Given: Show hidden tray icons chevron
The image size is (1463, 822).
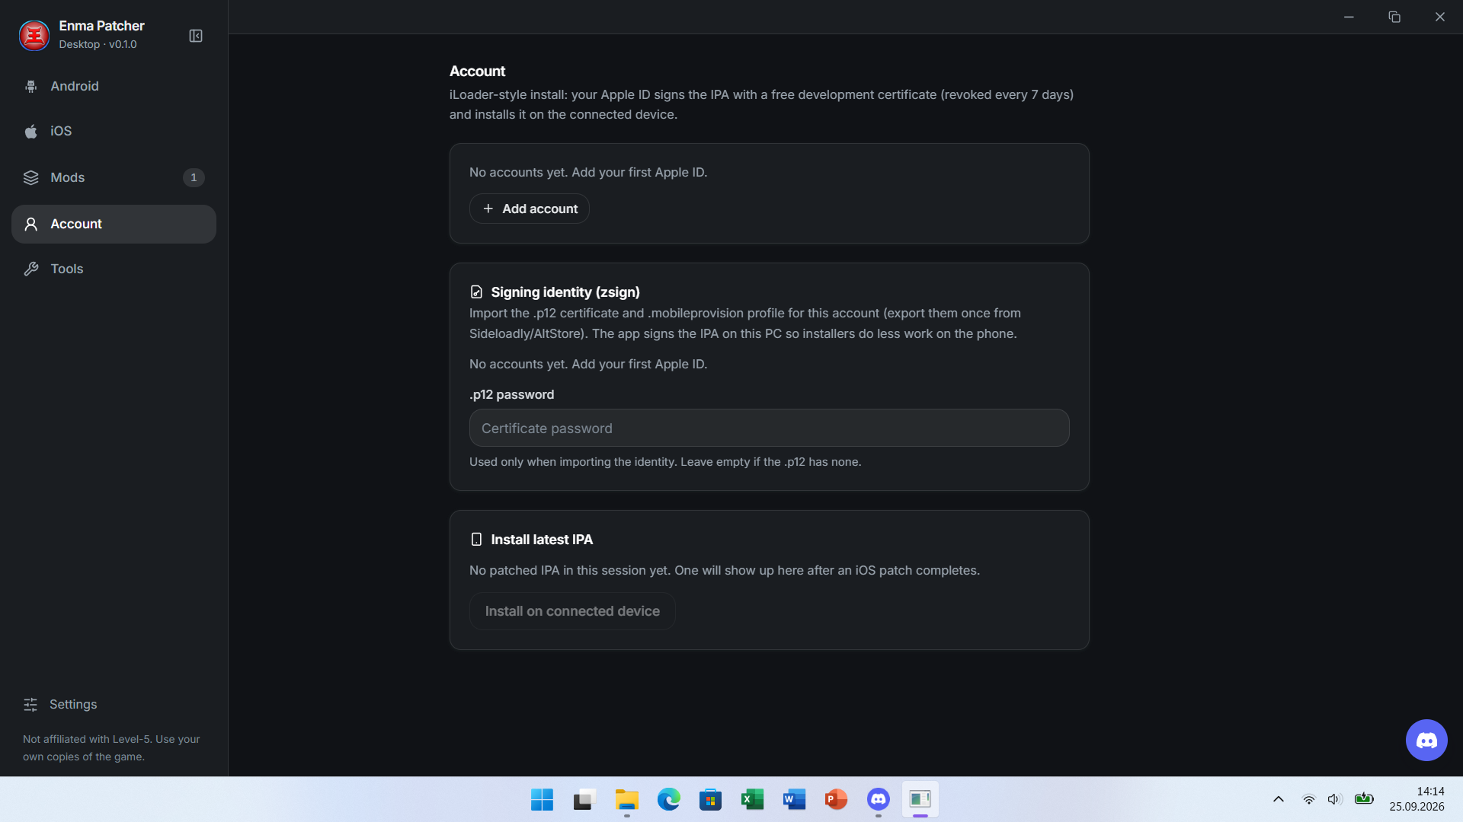Looking at the screenshot, I should [x=1279, y=799].
